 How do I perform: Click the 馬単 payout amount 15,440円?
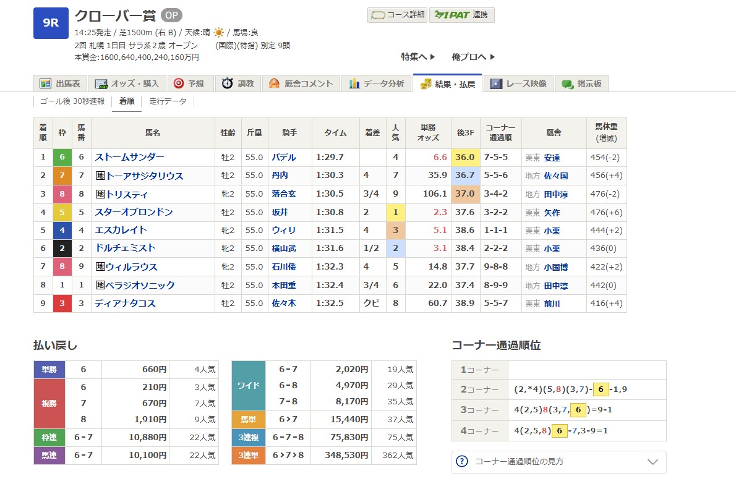349,419
